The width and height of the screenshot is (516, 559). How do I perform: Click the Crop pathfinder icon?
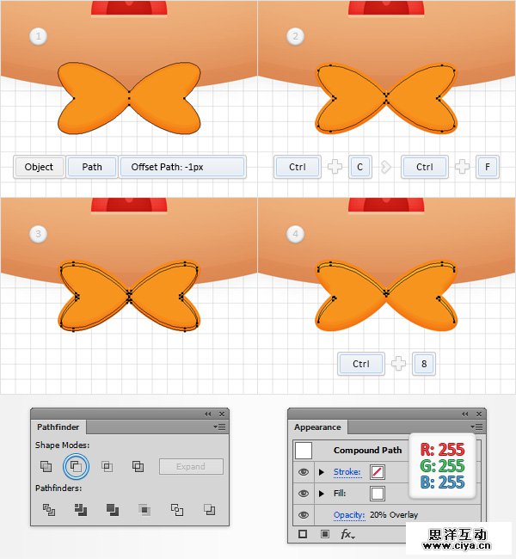(x=144, y=510)
